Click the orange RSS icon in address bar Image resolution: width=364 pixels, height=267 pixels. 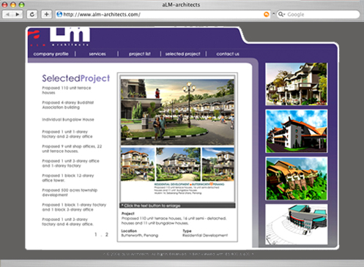pos(267,15)
